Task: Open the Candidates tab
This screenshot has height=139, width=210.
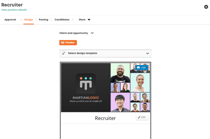Action: [x=62, y=19]
